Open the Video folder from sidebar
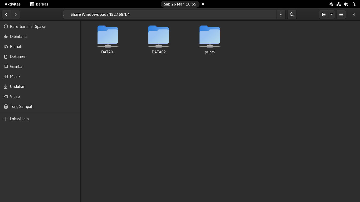This screenshot has width=360, height=202. (x=40, y=97)
